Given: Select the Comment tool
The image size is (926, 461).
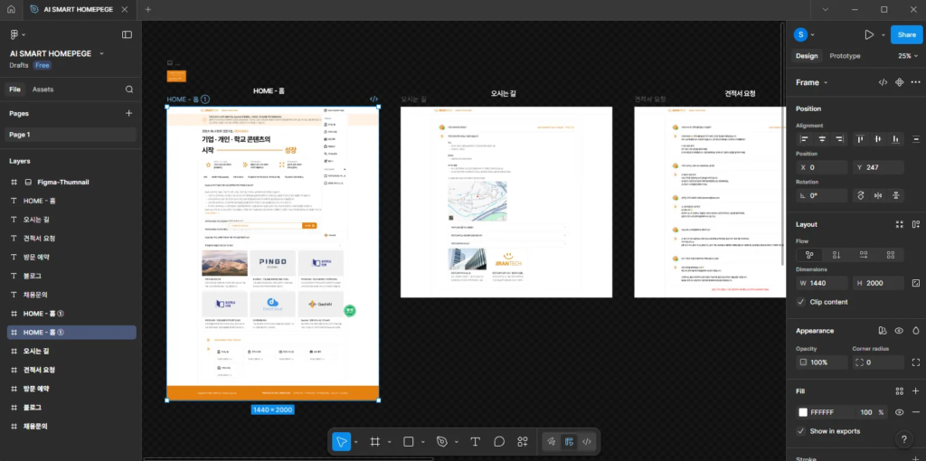Looking at the screenshot, I should [498, 441].
